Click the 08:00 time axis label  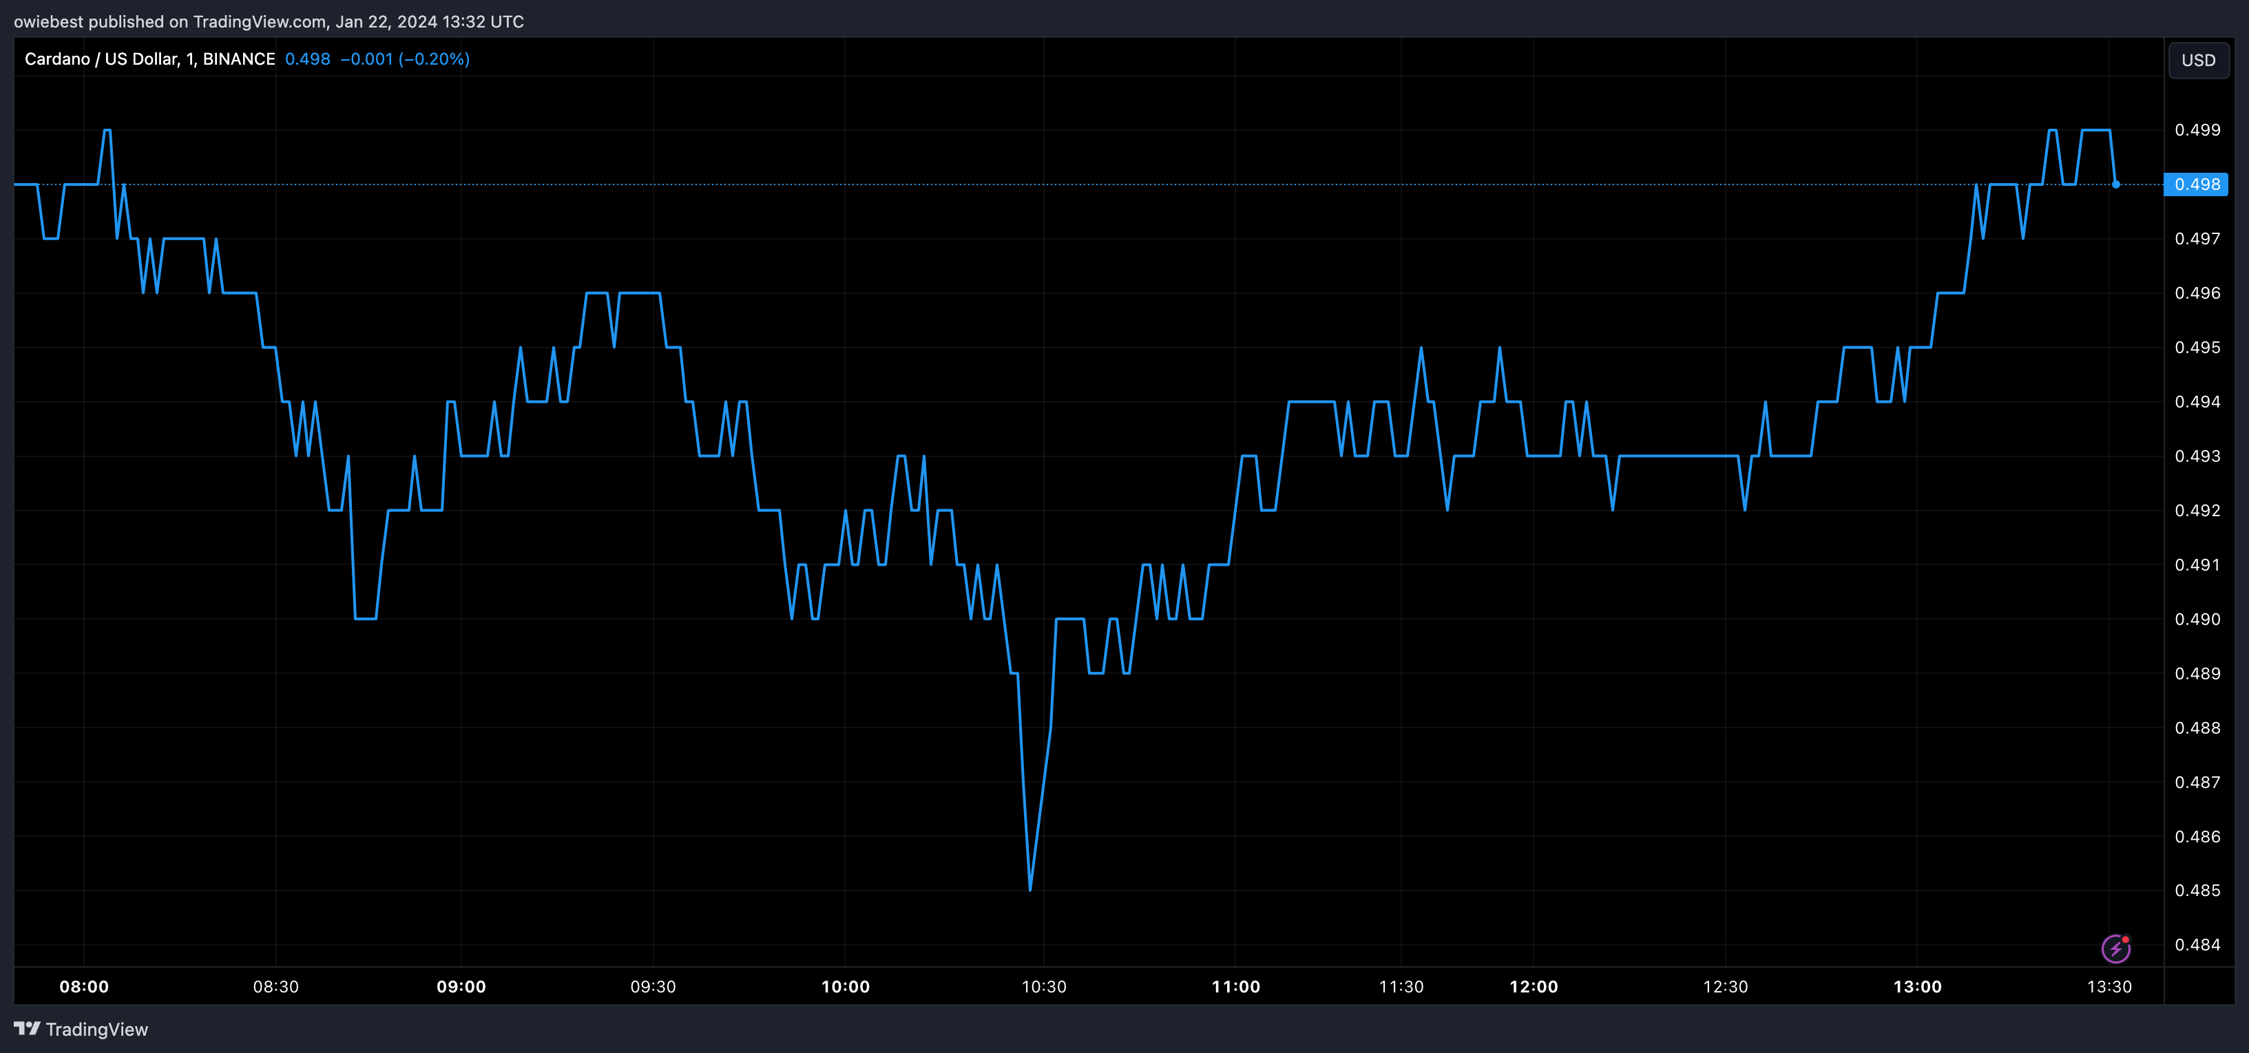84,987
